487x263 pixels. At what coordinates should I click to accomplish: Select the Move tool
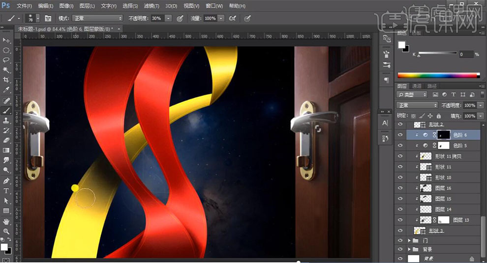[x=6, y=40]
